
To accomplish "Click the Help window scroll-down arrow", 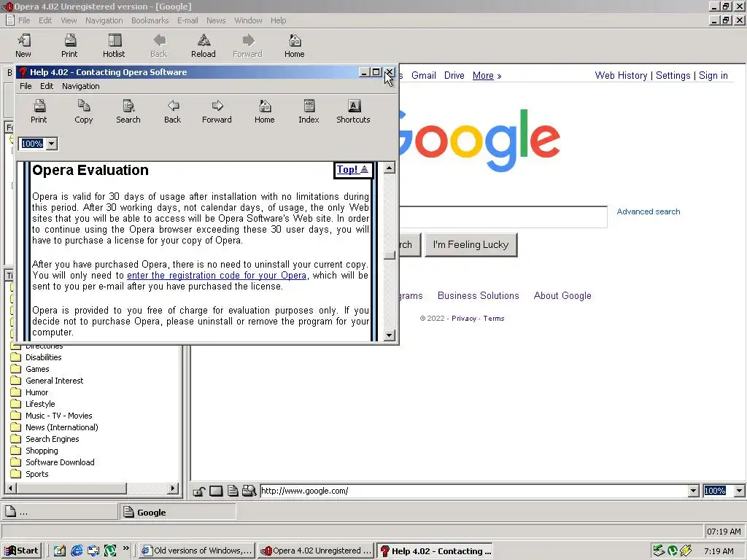I will coord(390,335).
